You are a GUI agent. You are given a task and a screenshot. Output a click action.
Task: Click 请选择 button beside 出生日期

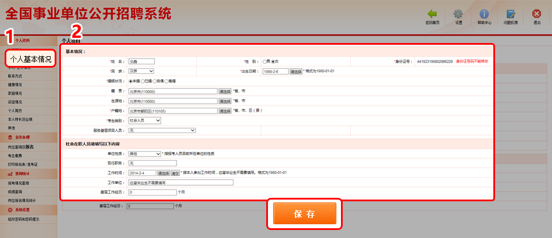(296, 71)
